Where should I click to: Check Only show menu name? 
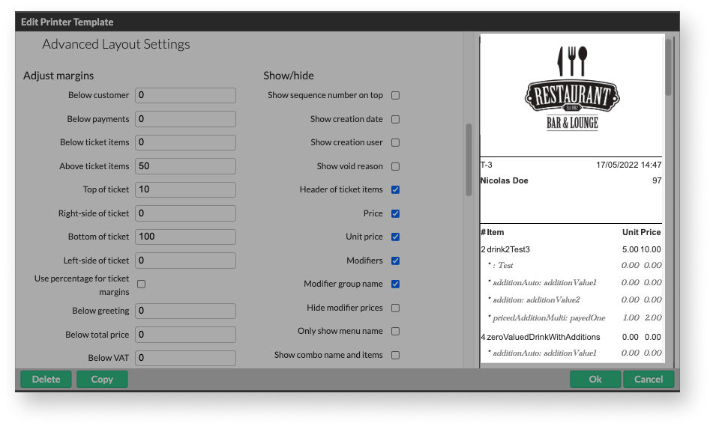tap(395, 331)
